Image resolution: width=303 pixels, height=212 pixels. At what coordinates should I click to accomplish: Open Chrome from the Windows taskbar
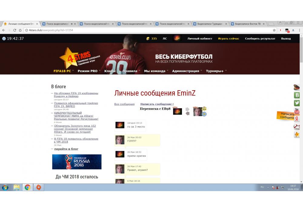click(x=27, y=187)
